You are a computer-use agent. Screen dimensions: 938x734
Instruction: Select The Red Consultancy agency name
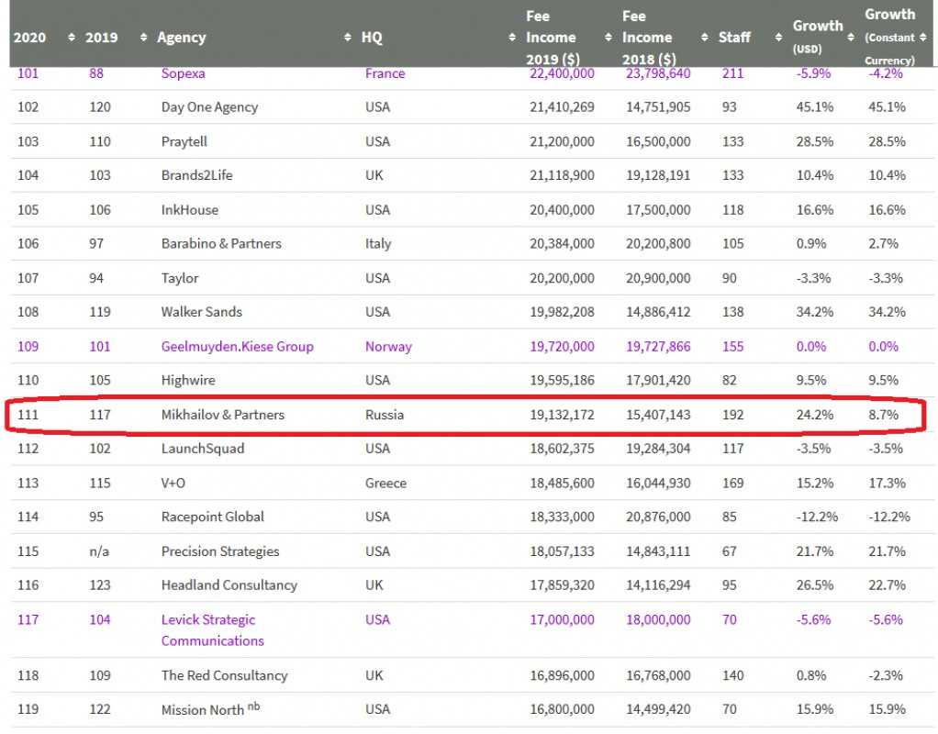[x=224, y=675]
